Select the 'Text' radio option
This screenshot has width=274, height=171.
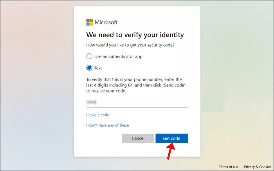89,68
